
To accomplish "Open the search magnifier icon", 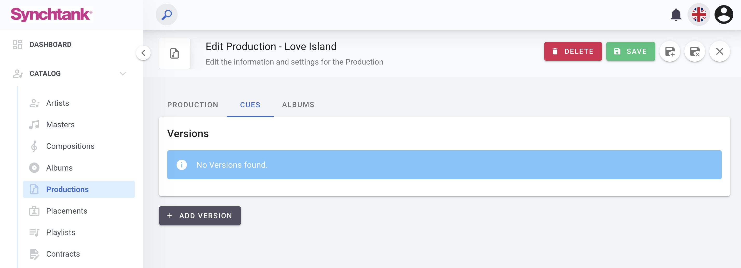I will point(166,15).
